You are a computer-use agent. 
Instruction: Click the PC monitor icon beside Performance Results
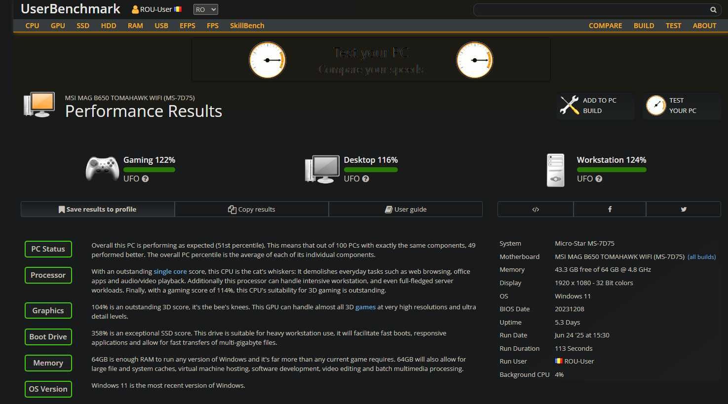(39, 105)
